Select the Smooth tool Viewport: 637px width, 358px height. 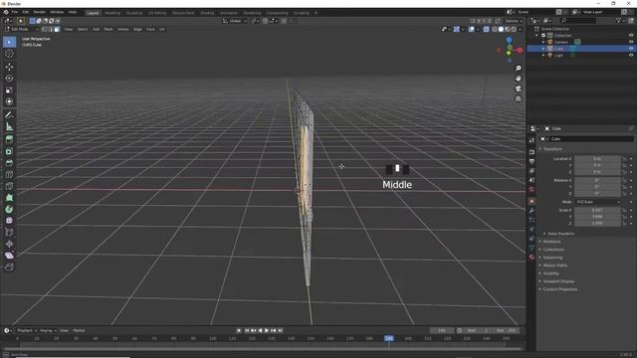(x=9, y=221)
